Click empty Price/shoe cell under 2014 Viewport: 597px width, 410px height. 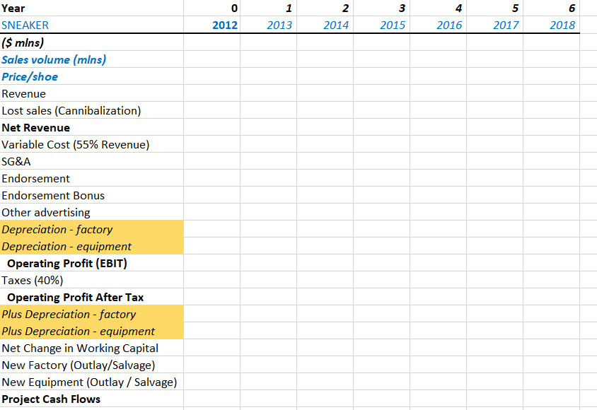pyautogui.click(x=325, y=76)
